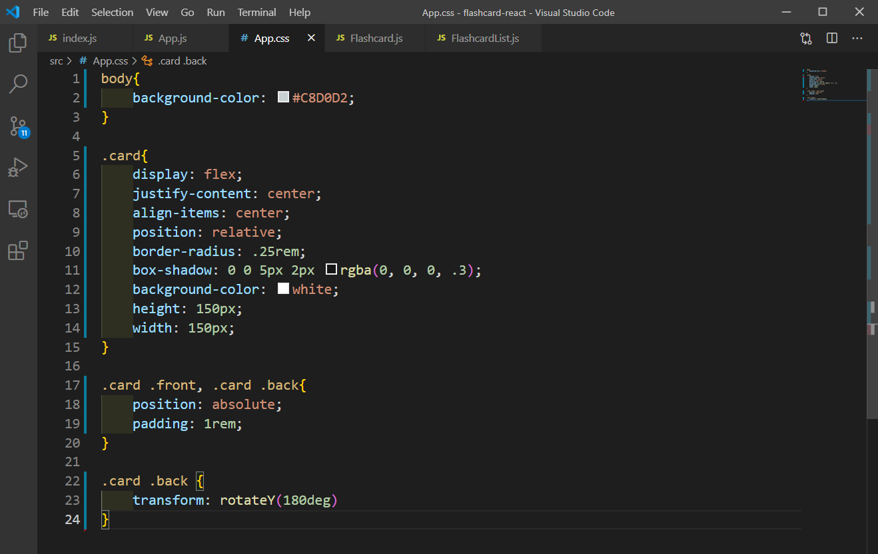Image resolution: width=878 pixels, height=554 pixels.
Task: Click 'border-radius' property name
Action: click(x=184, y=251)
